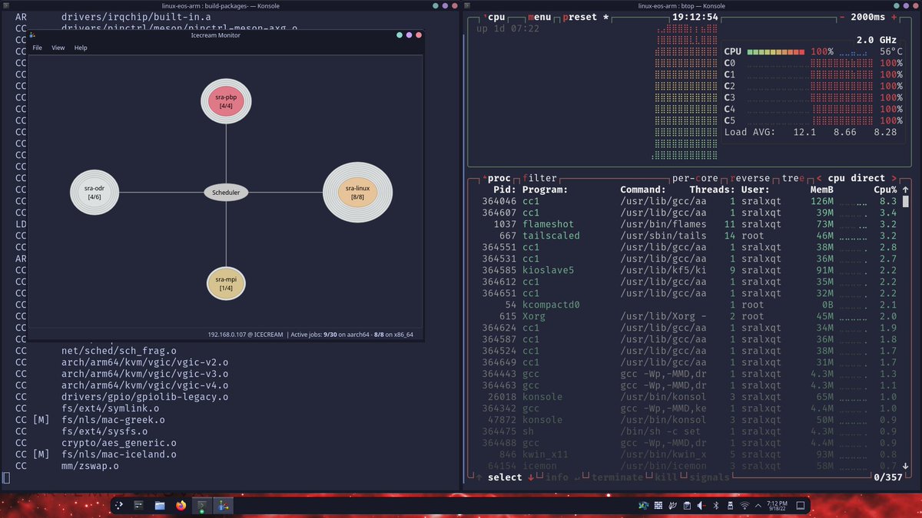The height and width of the screenshot is (518, 922).
Task: Click the up arrow before select in btop
Action: point(479,477)
